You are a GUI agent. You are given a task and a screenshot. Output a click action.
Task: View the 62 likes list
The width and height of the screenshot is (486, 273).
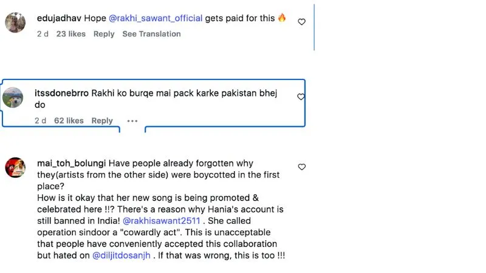(69, 121)
